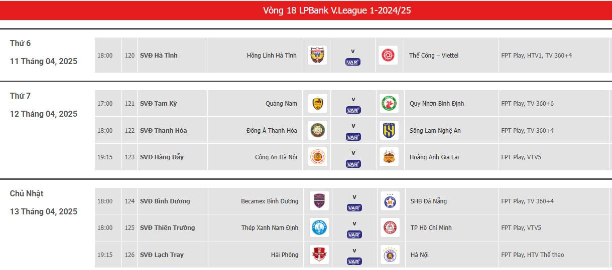Screen dimensions: 612x270
Task: Click the TP Hồ Chí Minh team name
Action: 431,228
